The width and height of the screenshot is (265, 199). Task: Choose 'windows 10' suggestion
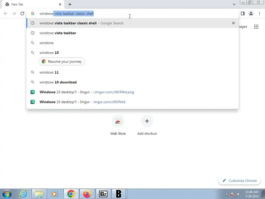pos(132,53)
